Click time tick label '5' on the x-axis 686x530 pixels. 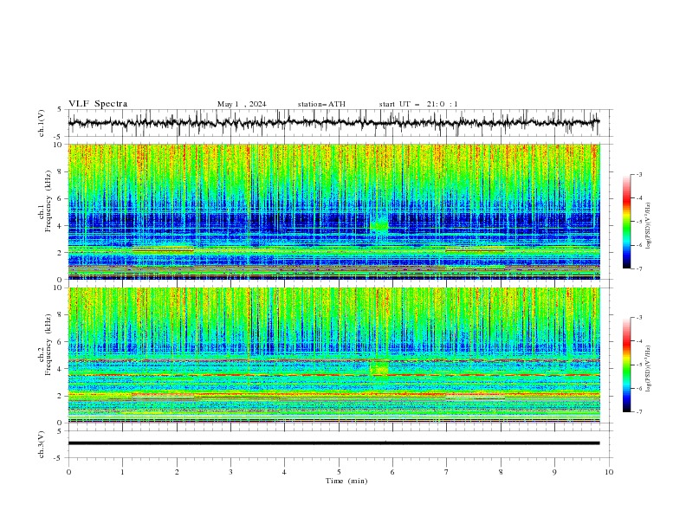pos(339,472)
